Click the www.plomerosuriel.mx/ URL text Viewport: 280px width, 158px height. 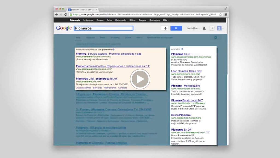88,81
